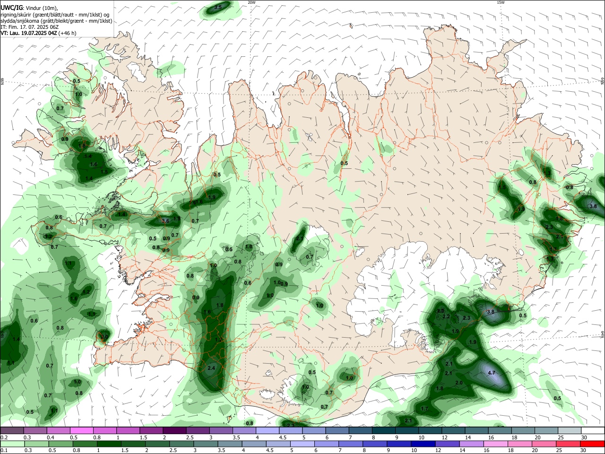Select the darkest purple 2–2.5 legend swatch
Viewport: 605px width, 454px height.
(174, 430)
